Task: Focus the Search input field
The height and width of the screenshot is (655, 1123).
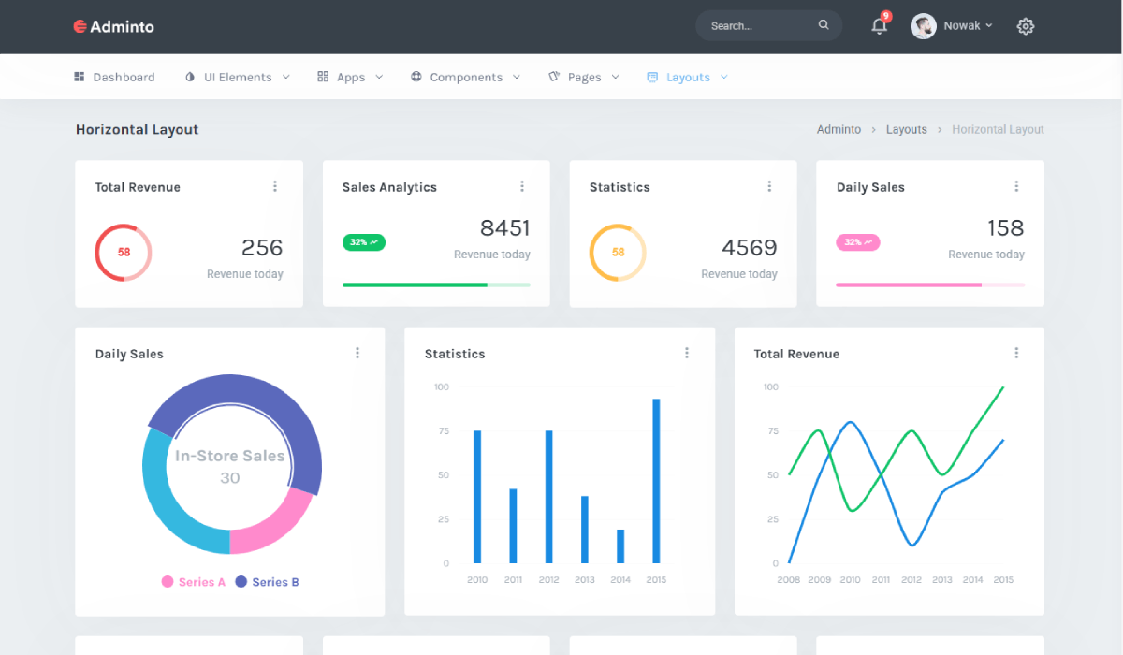Action: click(768, 25)
